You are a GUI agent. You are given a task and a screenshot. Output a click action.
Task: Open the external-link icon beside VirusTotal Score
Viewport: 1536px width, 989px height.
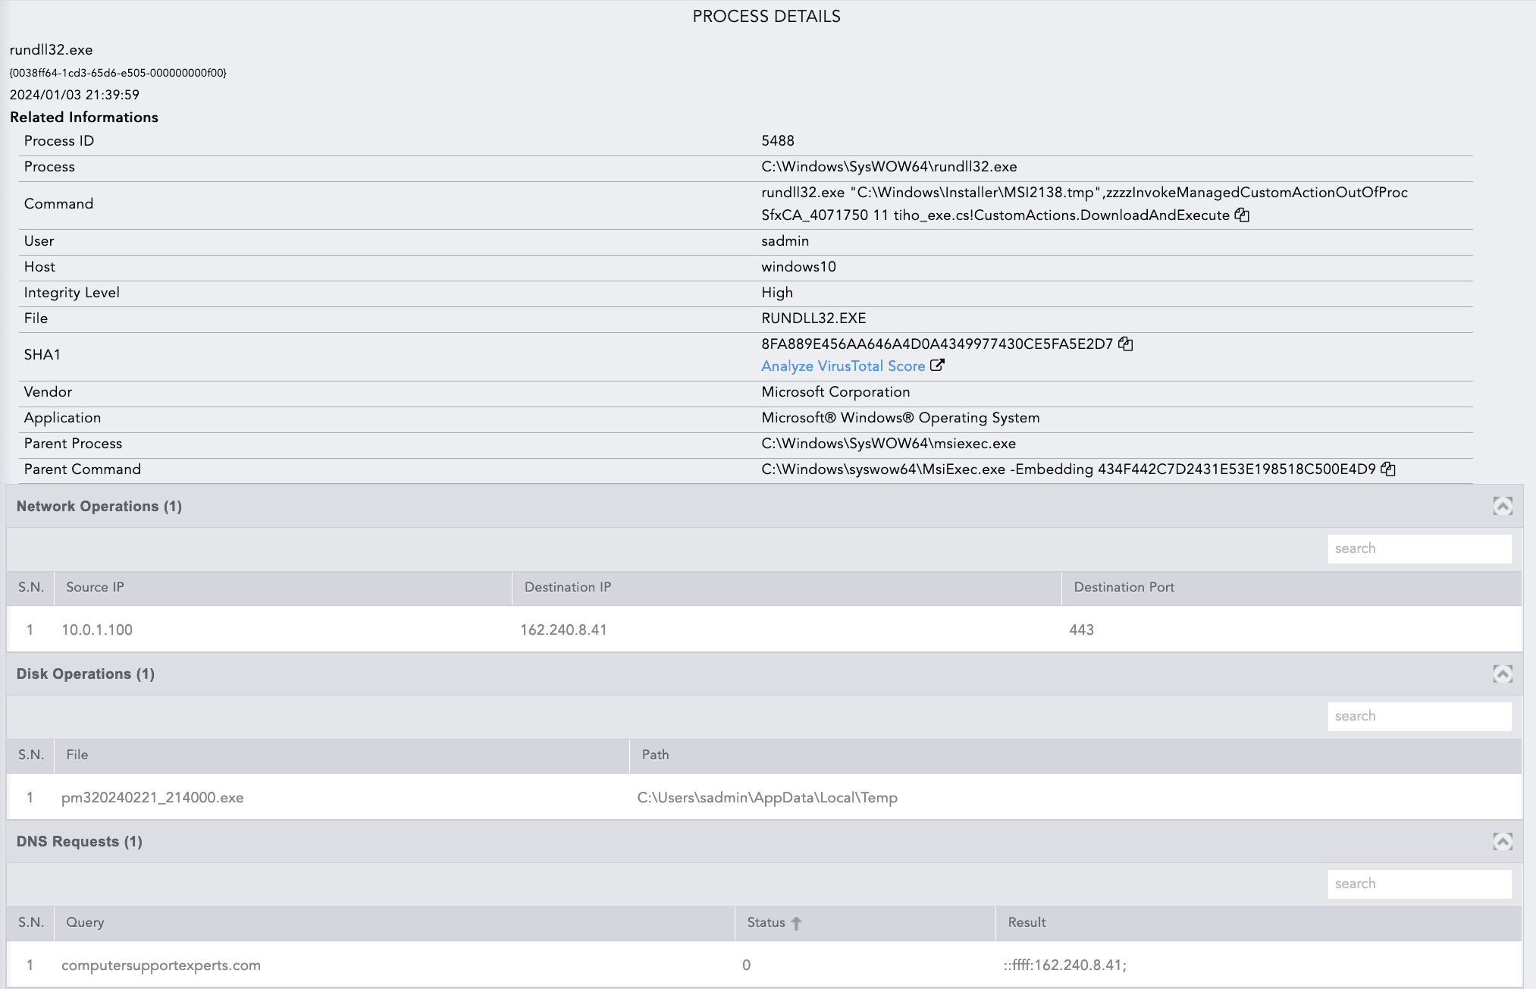938,366
